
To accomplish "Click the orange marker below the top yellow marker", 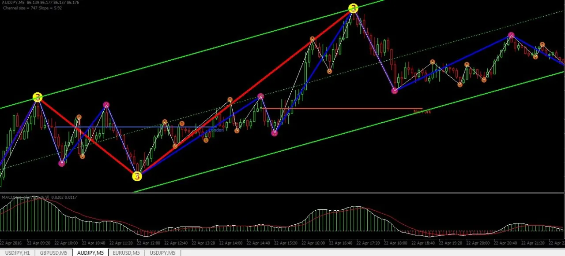I will coord(329,71).
